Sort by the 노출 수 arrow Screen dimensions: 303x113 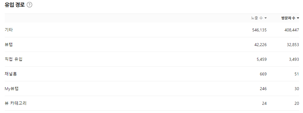click(x=266, y=18)
